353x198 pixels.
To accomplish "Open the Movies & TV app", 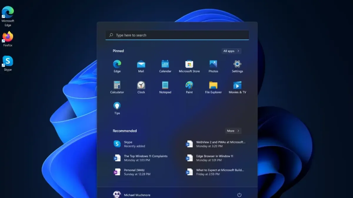I will point(237,87).
